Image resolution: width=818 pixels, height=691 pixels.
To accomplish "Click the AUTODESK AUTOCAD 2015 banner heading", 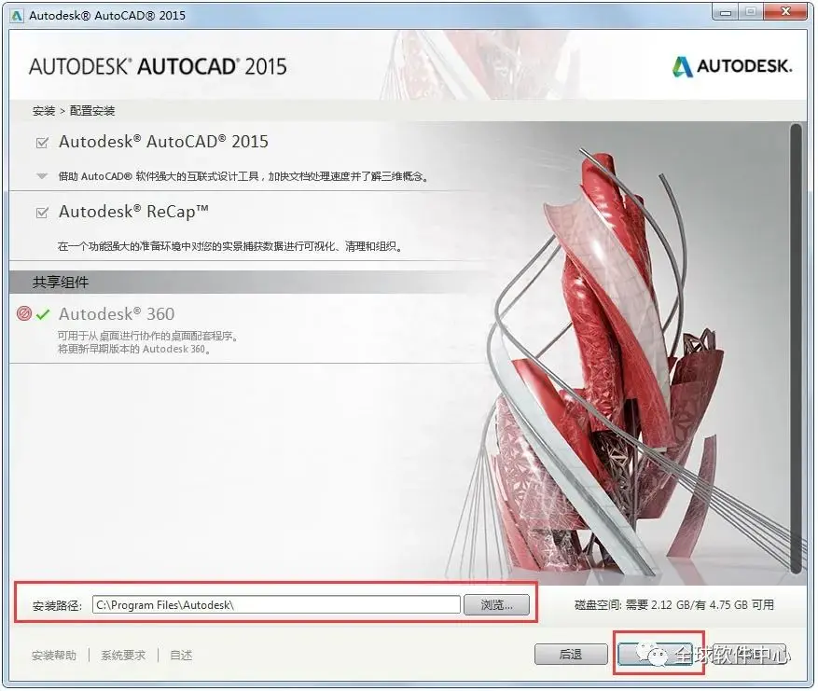I will coord(158,67).
